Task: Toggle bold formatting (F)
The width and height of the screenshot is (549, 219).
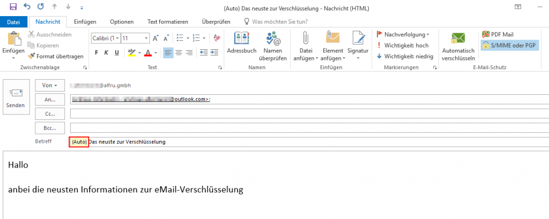Action: tap(97, 52)
